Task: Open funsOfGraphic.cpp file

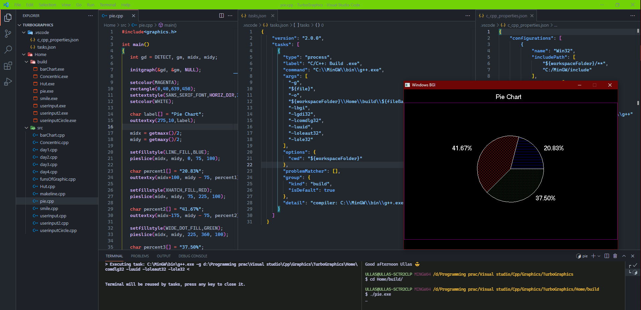Action: click(x=58, y=179)
